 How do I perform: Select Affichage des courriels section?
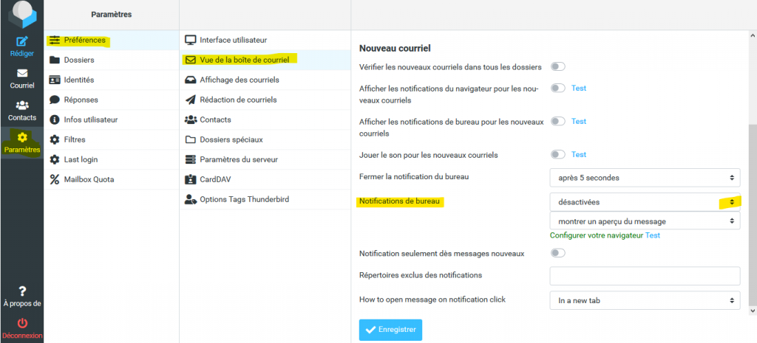click(x=237, y=80)
